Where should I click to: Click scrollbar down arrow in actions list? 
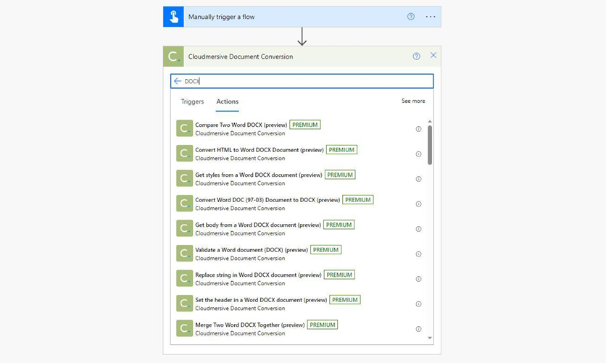point(430,338)
